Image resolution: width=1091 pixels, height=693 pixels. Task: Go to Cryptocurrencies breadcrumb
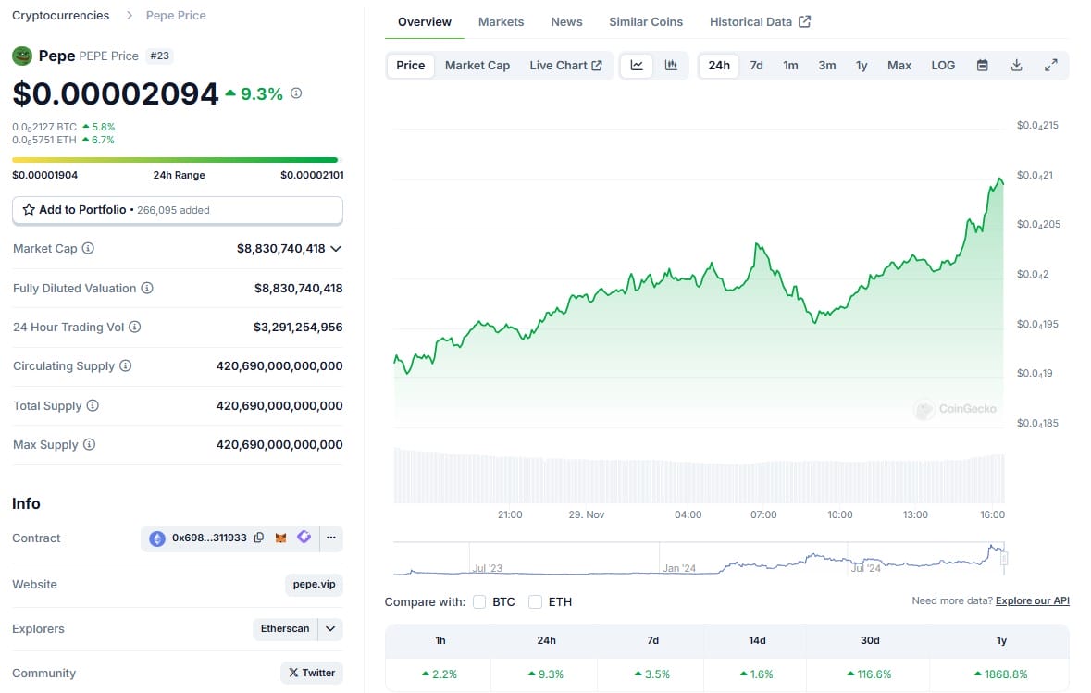tap(60, 16)
